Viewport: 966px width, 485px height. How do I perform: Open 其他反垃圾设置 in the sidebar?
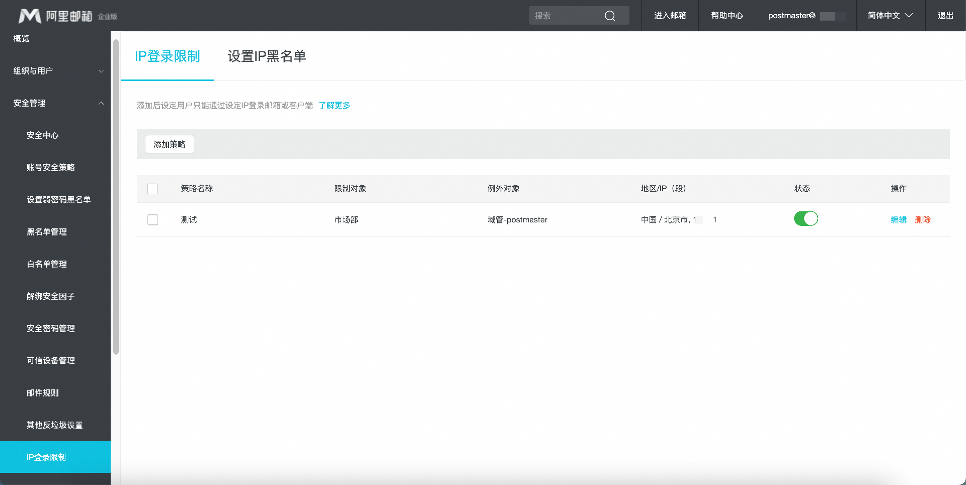[55, 425]
